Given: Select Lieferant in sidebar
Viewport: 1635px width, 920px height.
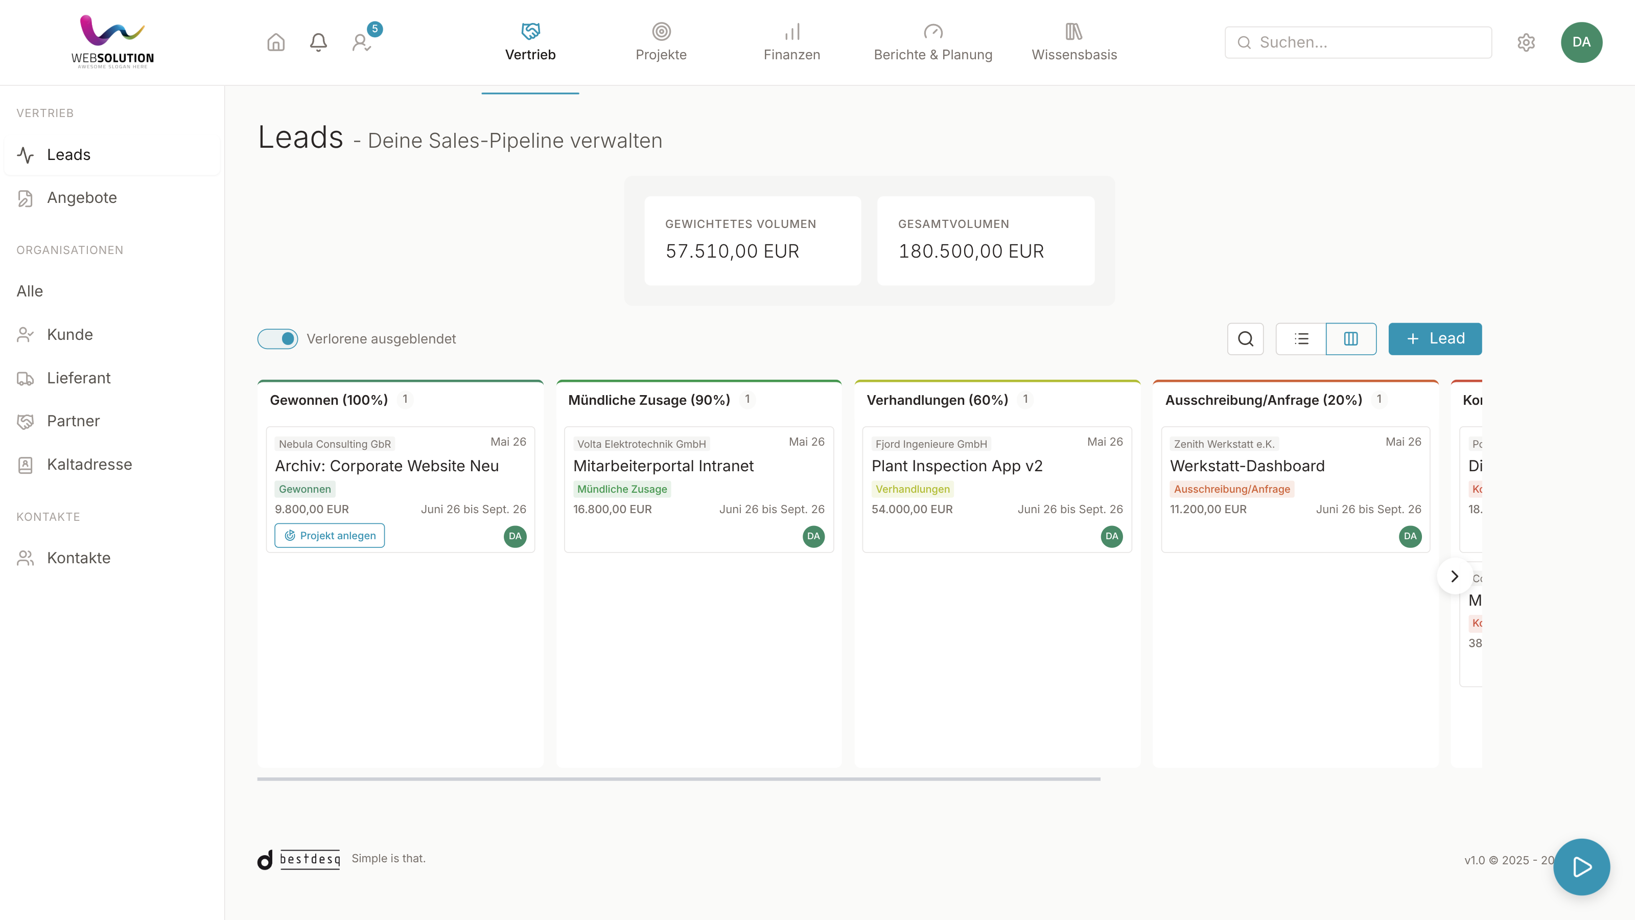Looking at the screenshot, I should [x=112, y=378].
